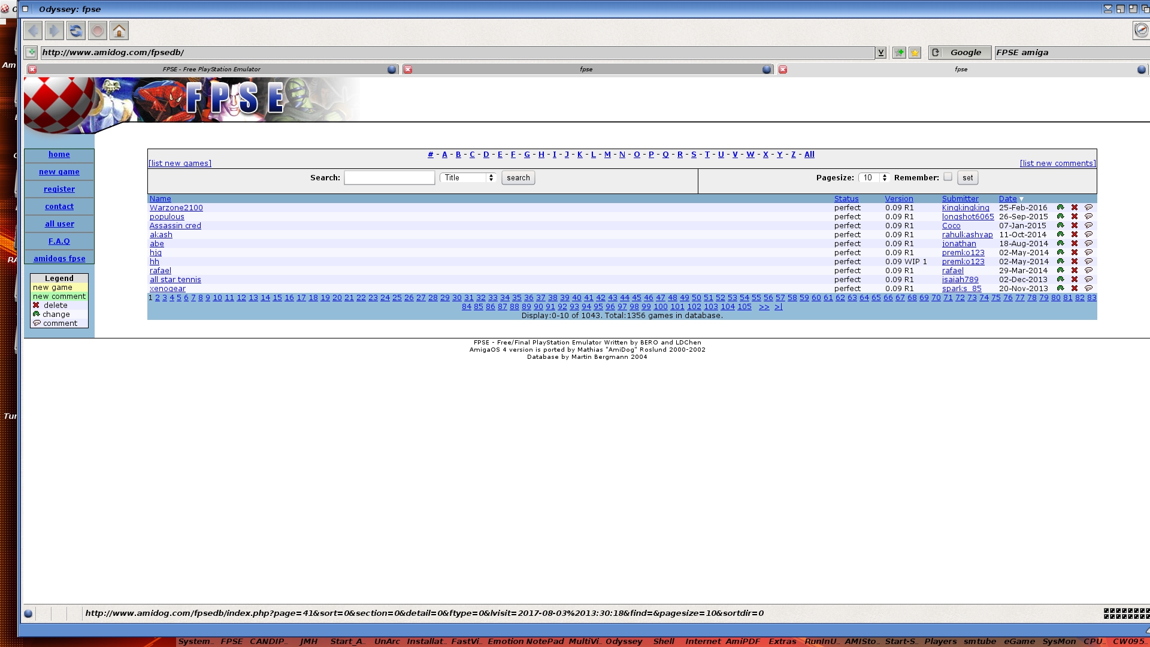Open the browser home page icon

(x=119, y=31)
